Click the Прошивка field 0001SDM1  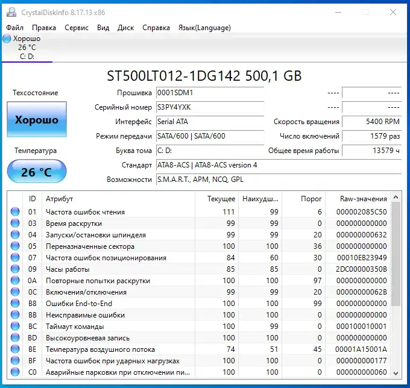click(x=210, y=93)
